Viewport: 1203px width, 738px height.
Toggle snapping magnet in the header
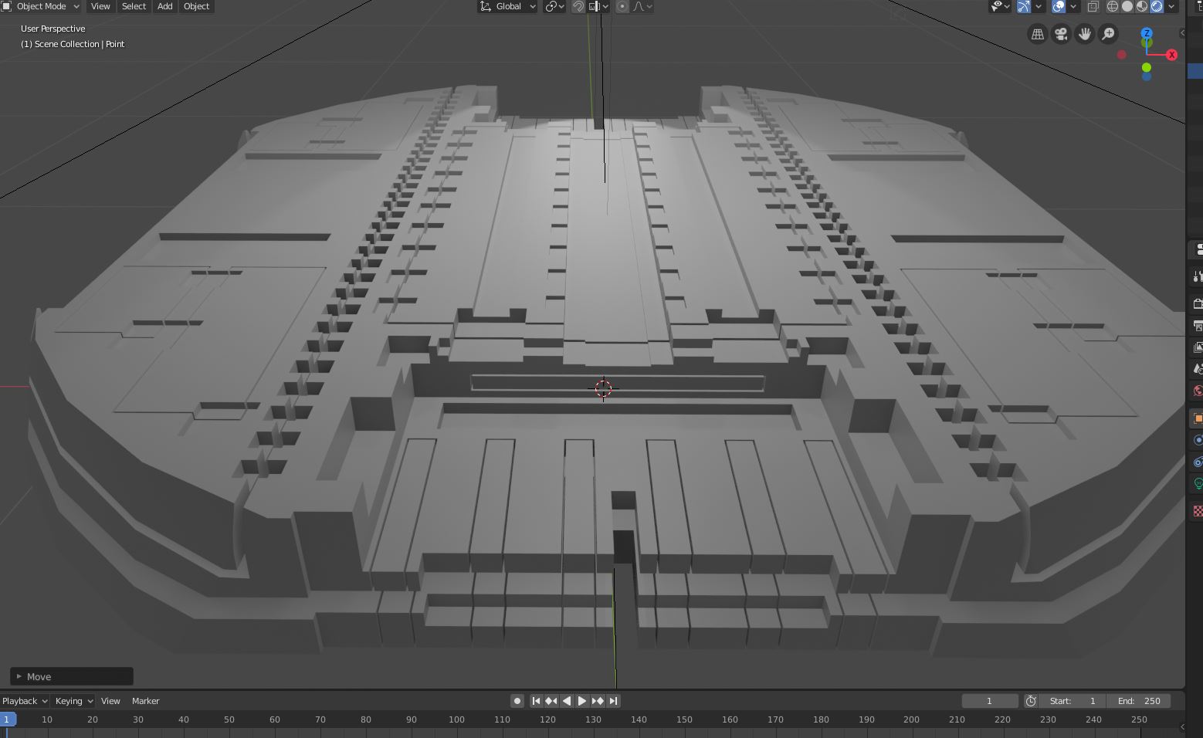pyautogui.click(x=578, y=6)
